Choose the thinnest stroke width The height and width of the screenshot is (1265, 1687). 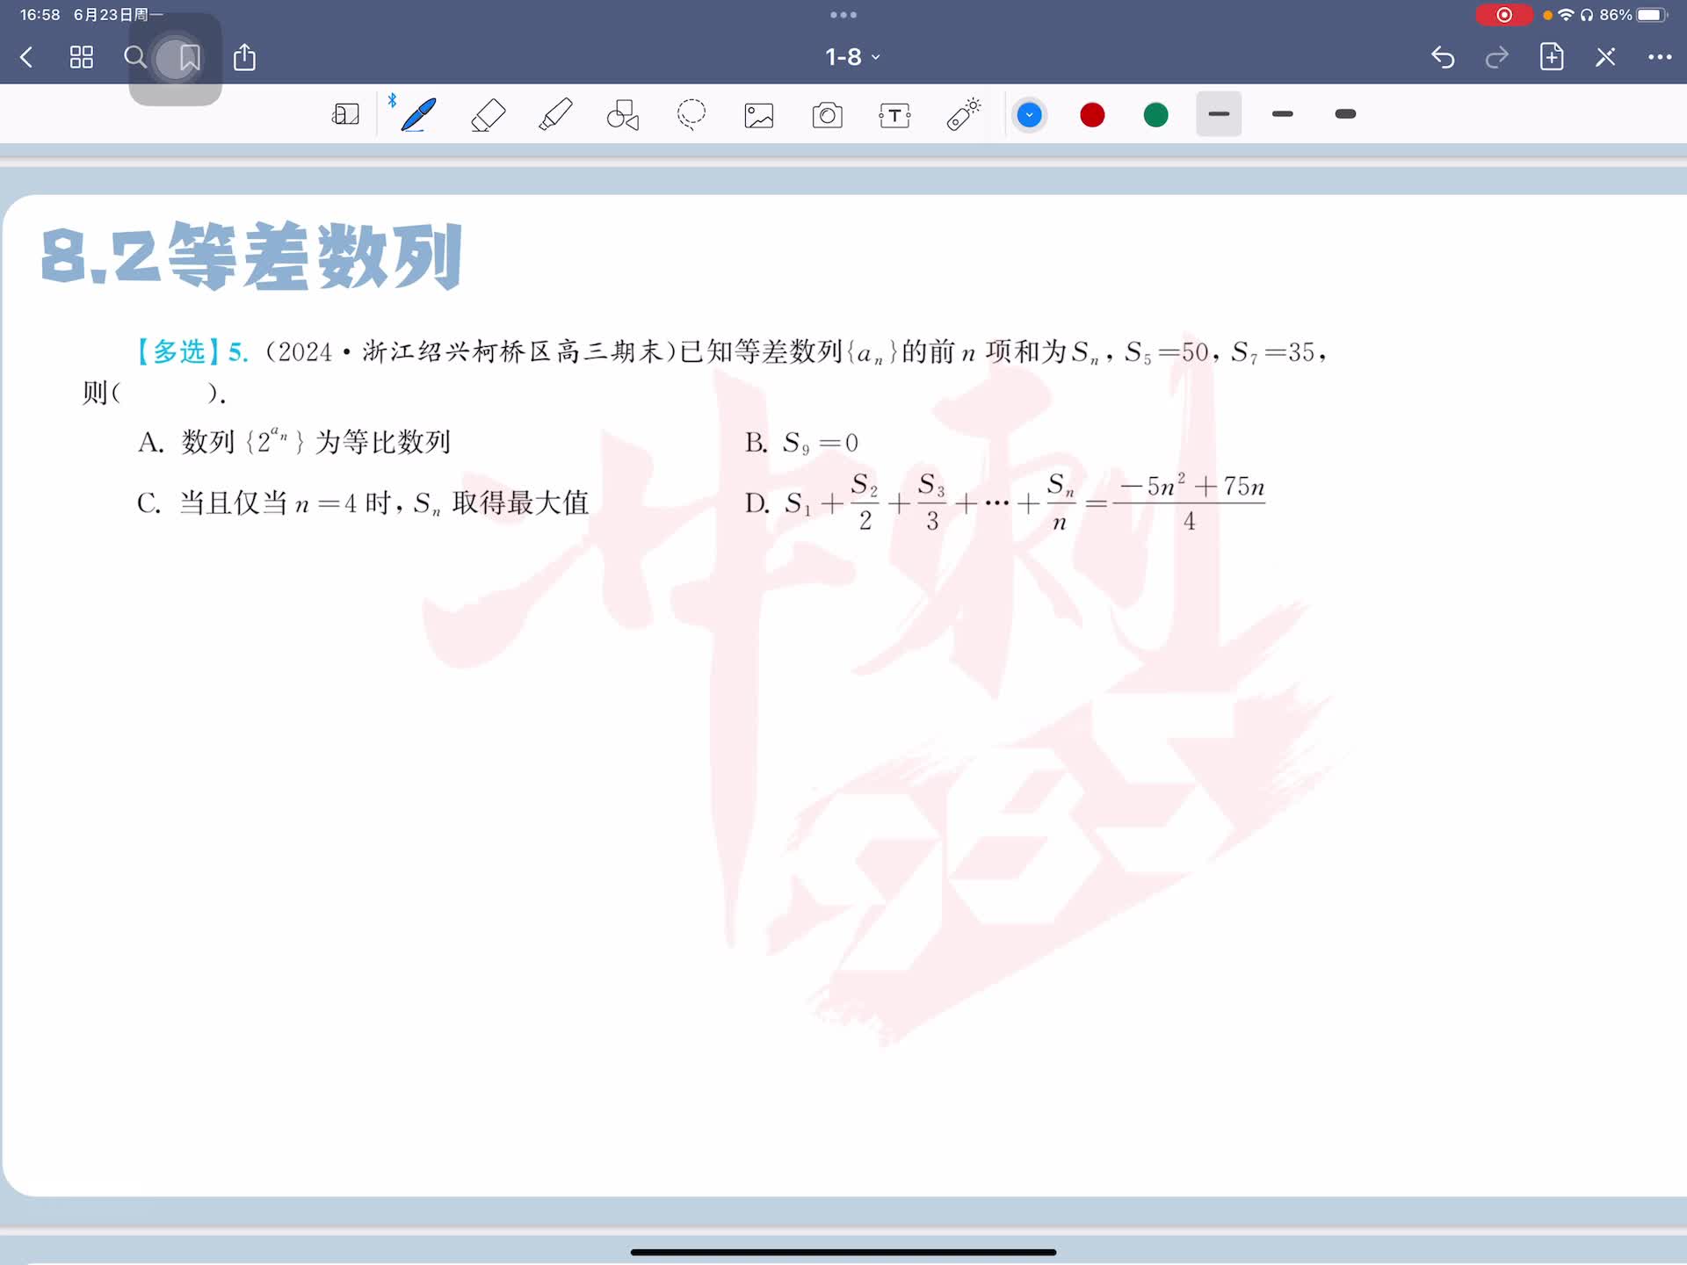[x=1219, y=114]
